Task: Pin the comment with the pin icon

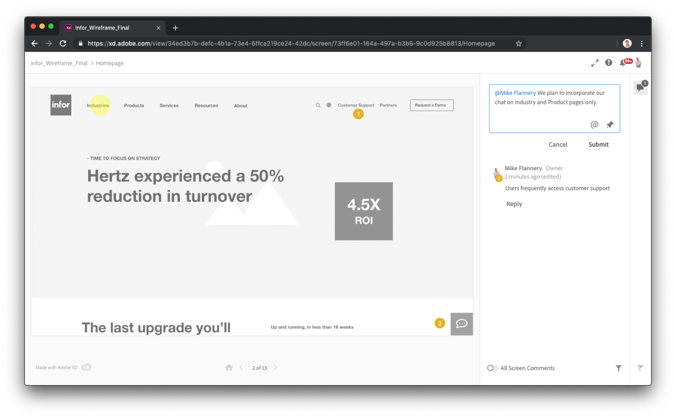Action: (x=610, y=125)
